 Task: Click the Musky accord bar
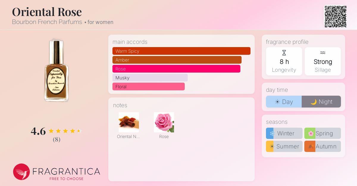[x=150, y=78]
